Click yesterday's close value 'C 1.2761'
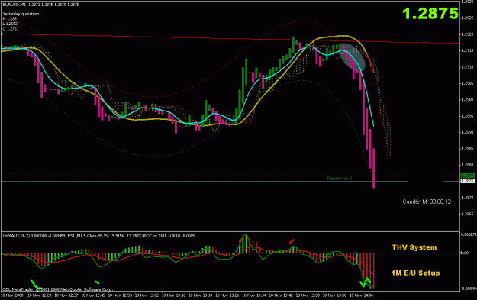Screen dimensions: 477x300 pyautogui.click(x=11, y=29)
